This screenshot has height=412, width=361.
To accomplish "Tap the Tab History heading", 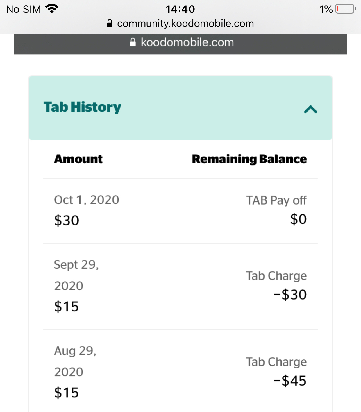I will pyautogui.click(x=82, y=107).
